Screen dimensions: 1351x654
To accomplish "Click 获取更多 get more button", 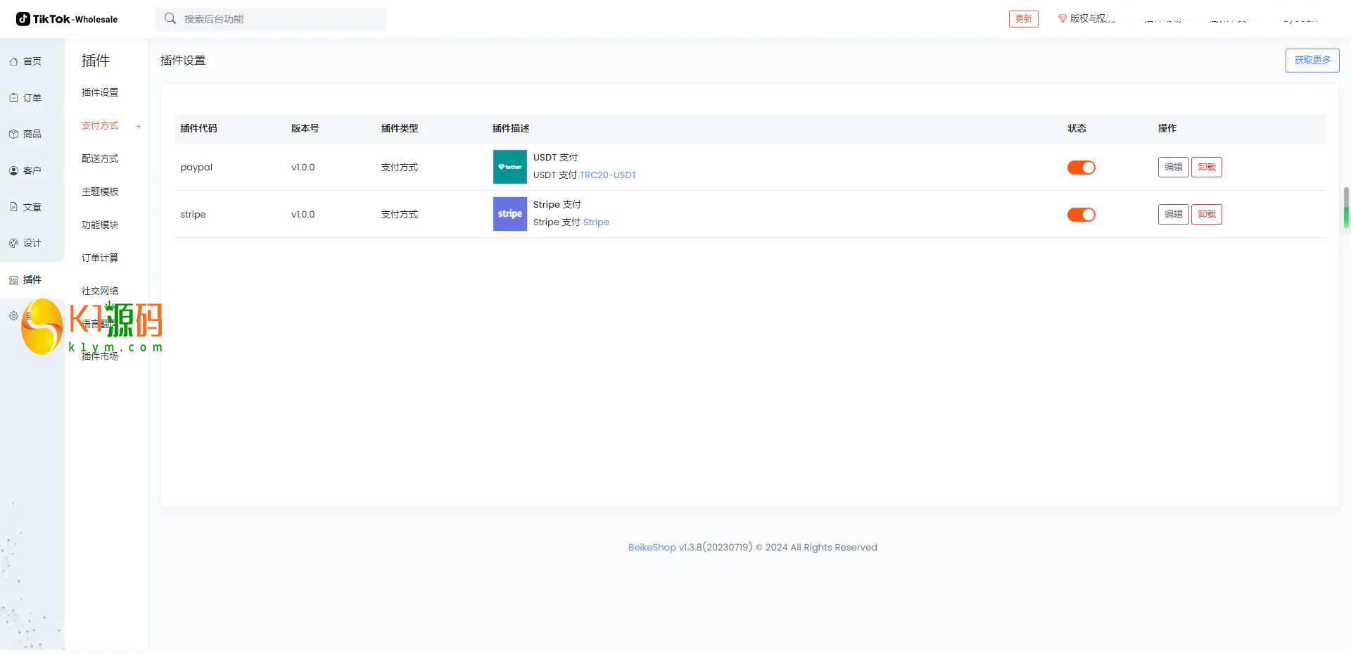I will point(1312,61).
